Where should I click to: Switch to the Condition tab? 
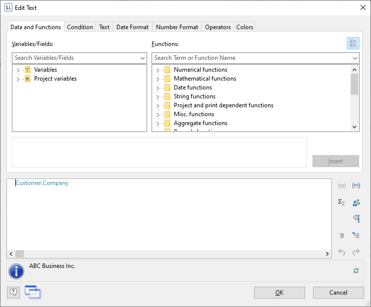tap(80, 27)
